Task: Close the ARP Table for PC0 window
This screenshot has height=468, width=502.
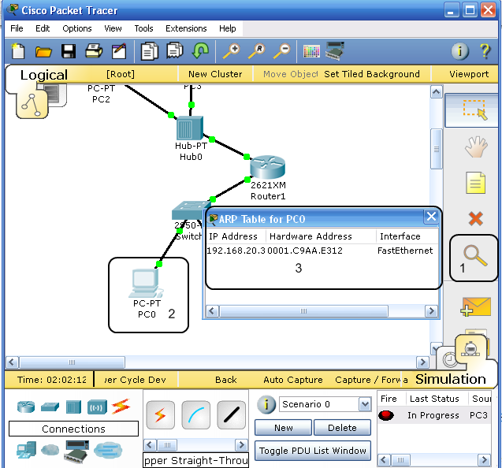Action: pos(431,217)
